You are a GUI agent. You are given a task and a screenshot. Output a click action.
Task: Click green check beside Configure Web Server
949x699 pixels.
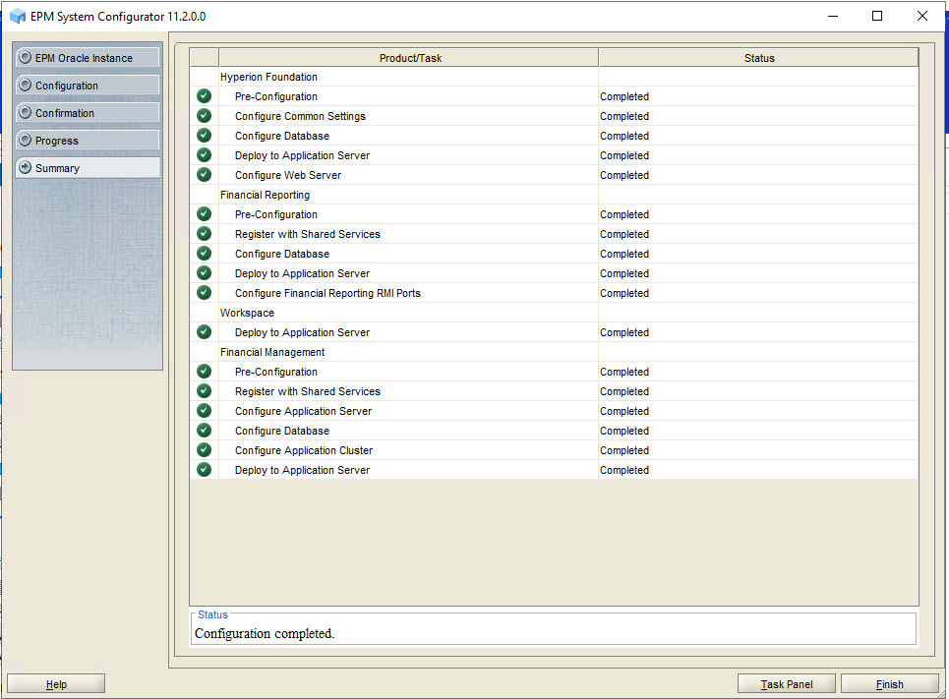[x=205, y=175]
